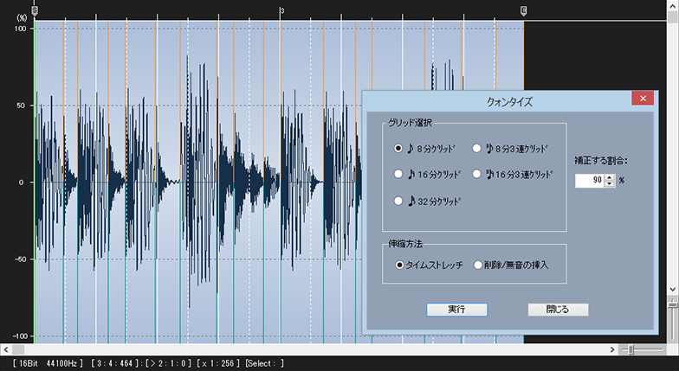Select the 16分グリッド radio option
Image resolution: width=679 pixels, height=371 pixels.
click(x=398, y=174)
